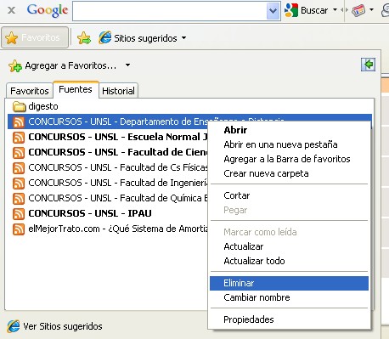The width and height of the screenshot is (389, 339).
Task: Select the Fuentes tab
Action: [x=76, y=89]
